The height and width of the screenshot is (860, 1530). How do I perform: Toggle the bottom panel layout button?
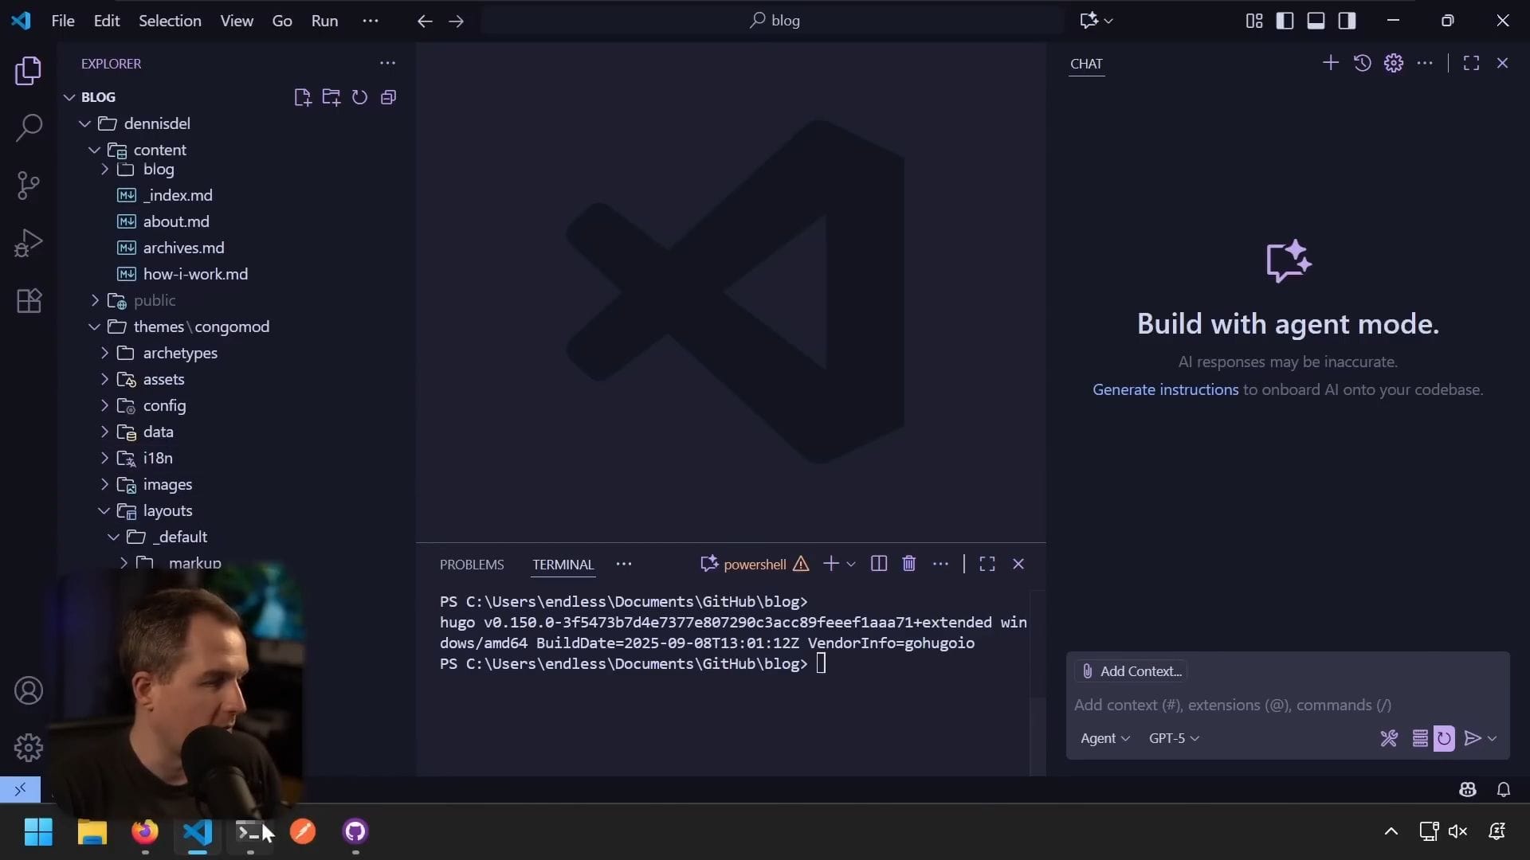1316,21
